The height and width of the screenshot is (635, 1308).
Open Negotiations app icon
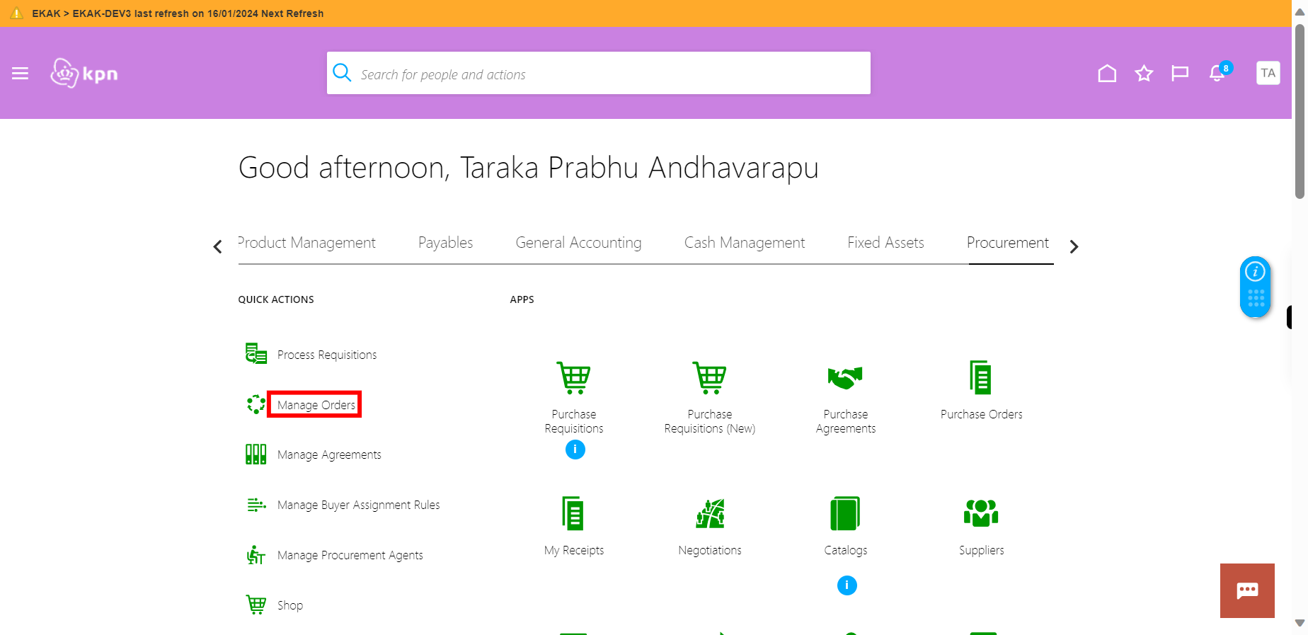710,513
